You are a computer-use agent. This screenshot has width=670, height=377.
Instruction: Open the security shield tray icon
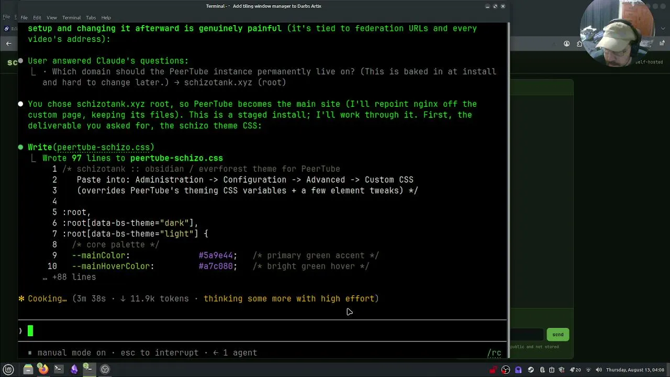(562, 370)
